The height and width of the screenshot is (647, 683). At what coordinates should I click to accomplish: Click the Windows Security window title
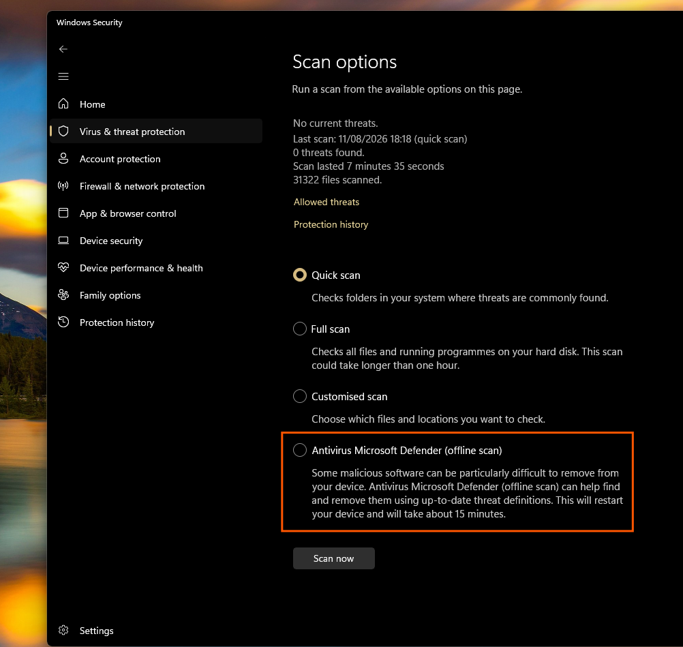tap(89, 22)
